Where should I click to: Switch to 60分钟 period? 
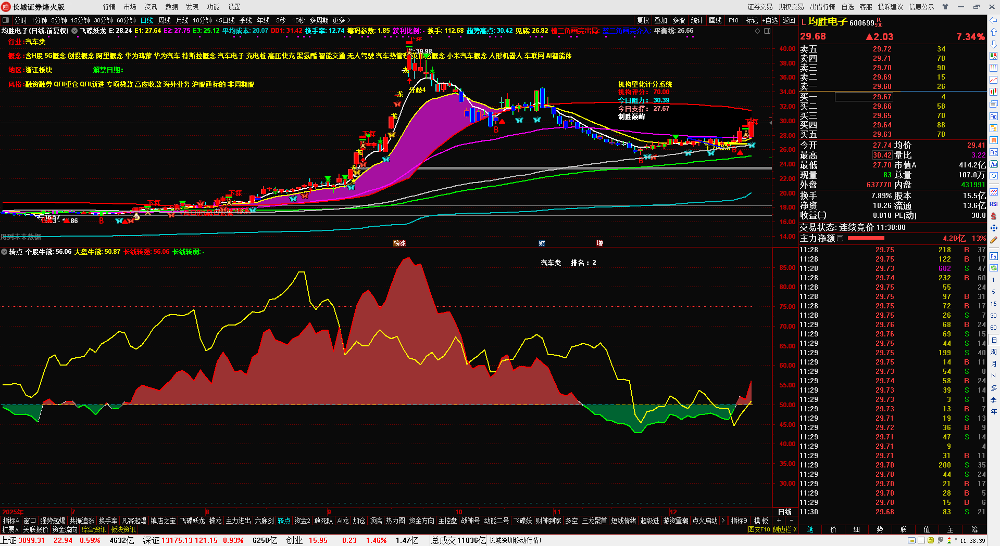click(x=126, y=20)
